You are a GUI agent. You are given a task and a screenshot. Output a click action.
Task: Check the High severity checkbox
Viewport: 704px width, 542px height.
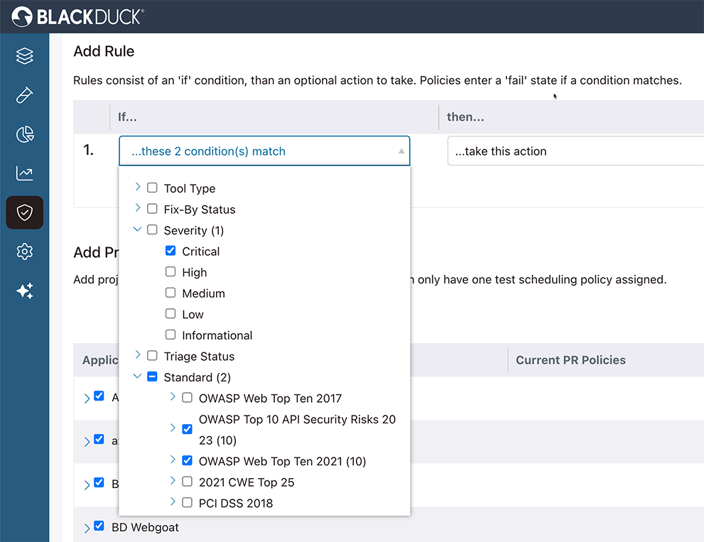[x=170, y=272]
